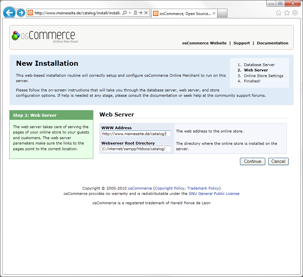Select the 'Web Server' step in list
The image size is (303, 277).
(256, 70)
